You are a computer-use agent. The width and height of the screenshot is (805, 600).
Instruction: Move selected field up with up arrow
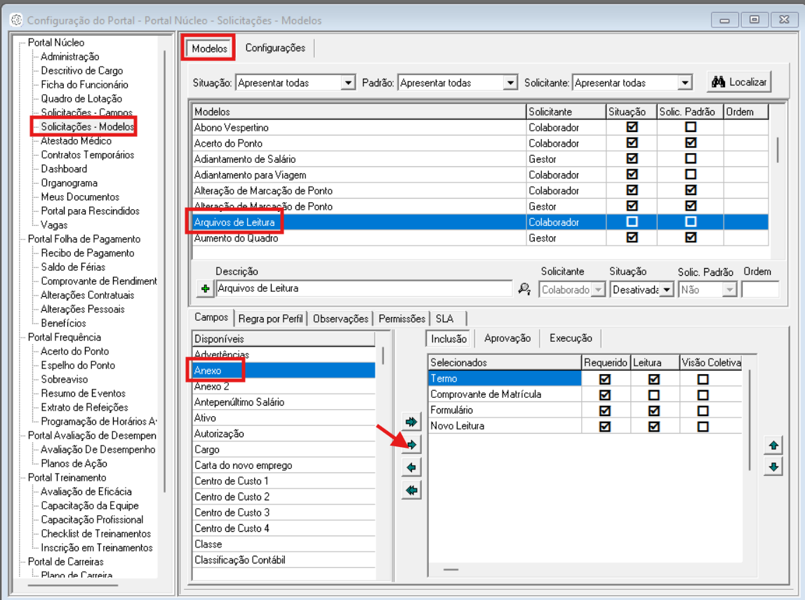pyautogui.click(x=773, y=446)
